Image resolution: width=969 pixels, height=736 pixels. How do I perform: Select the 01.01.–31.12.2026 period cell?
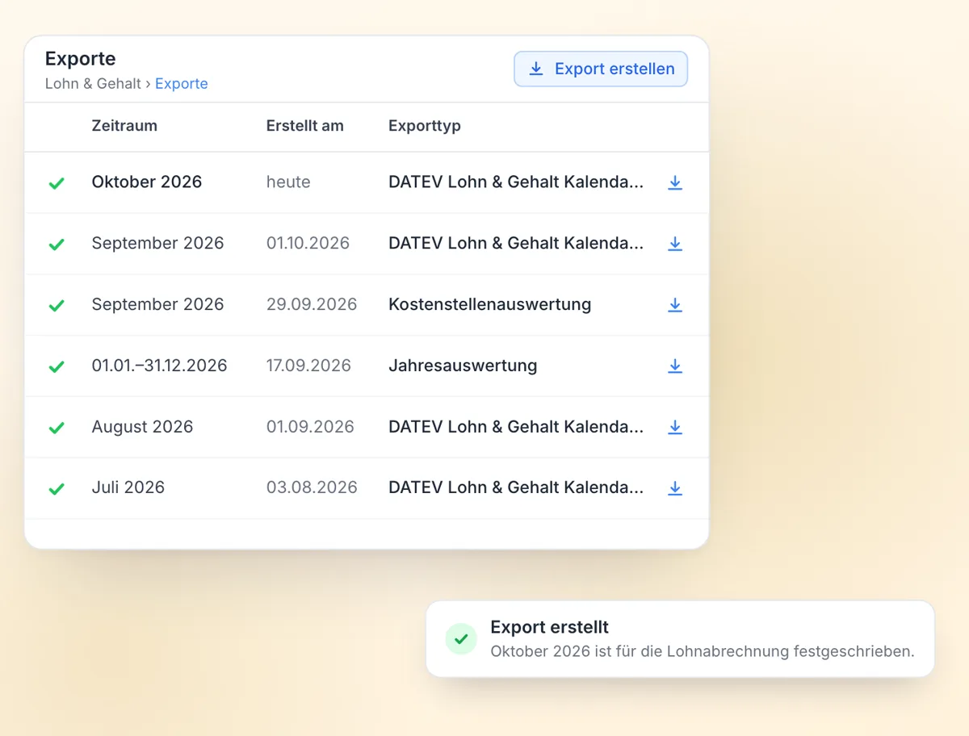click(x=159, y=366)
